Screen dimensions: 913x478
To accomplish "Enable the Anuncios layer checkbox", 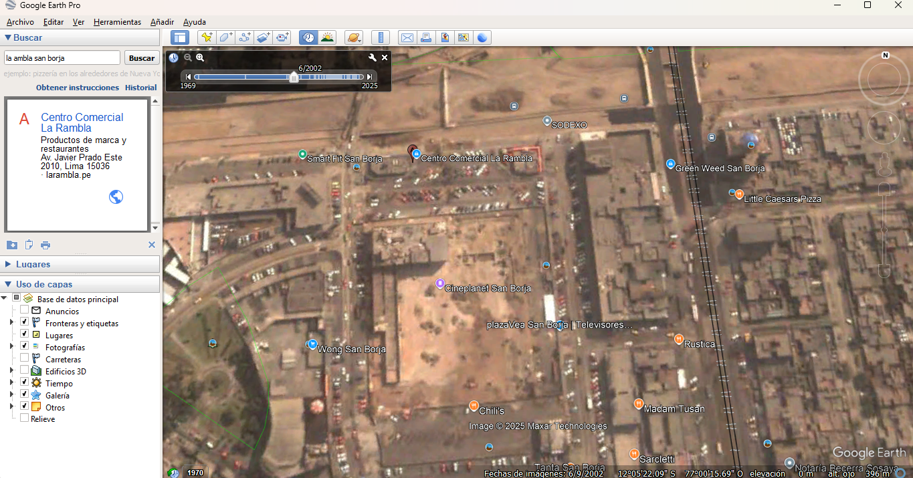I will pyautogui.click(x=25, y=311).
